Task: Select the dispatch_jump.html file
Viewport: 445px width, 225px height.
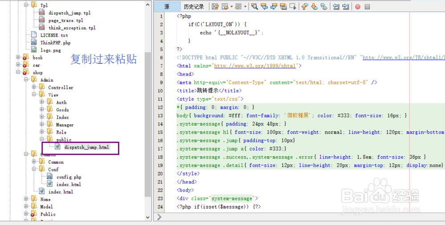Action: click(87, 147)
